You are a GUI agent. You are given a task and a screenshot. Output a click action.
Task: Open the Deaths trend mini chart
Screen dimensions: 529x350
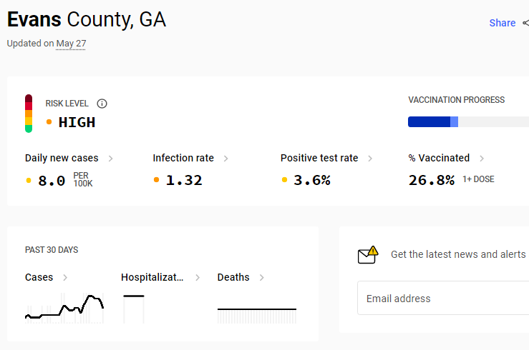pyautogui.click(x=257, y=316)
